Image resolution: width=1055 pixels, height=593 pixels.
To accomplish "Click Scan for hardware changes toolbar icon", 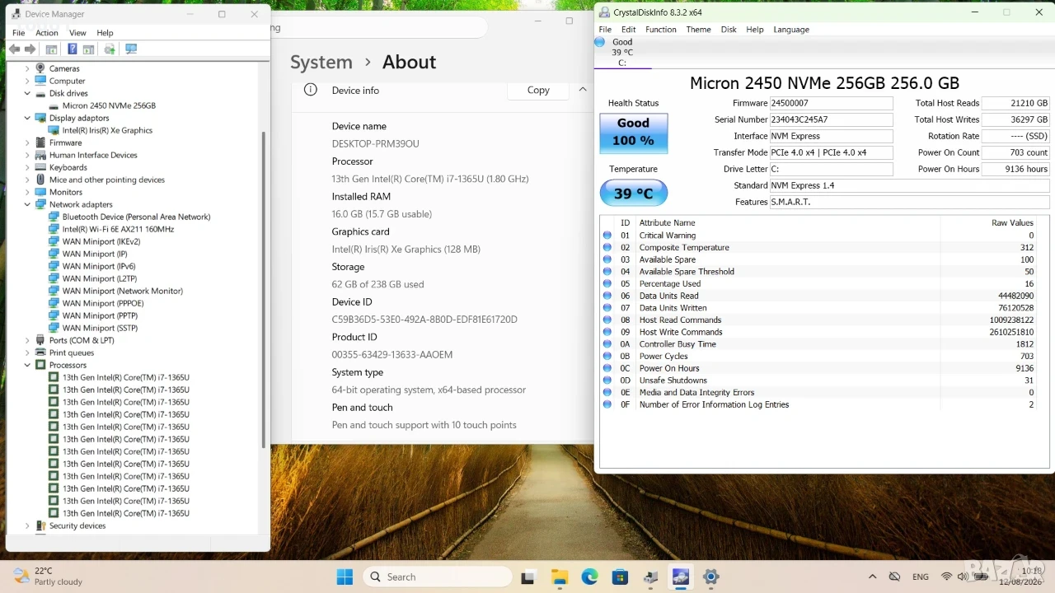I will click(130, 49).
